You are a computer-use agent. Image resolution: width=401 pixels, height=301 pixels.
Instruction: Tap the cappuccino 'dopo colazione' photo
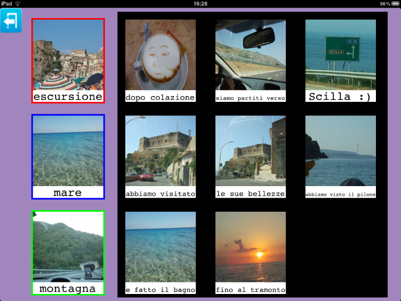160,55
